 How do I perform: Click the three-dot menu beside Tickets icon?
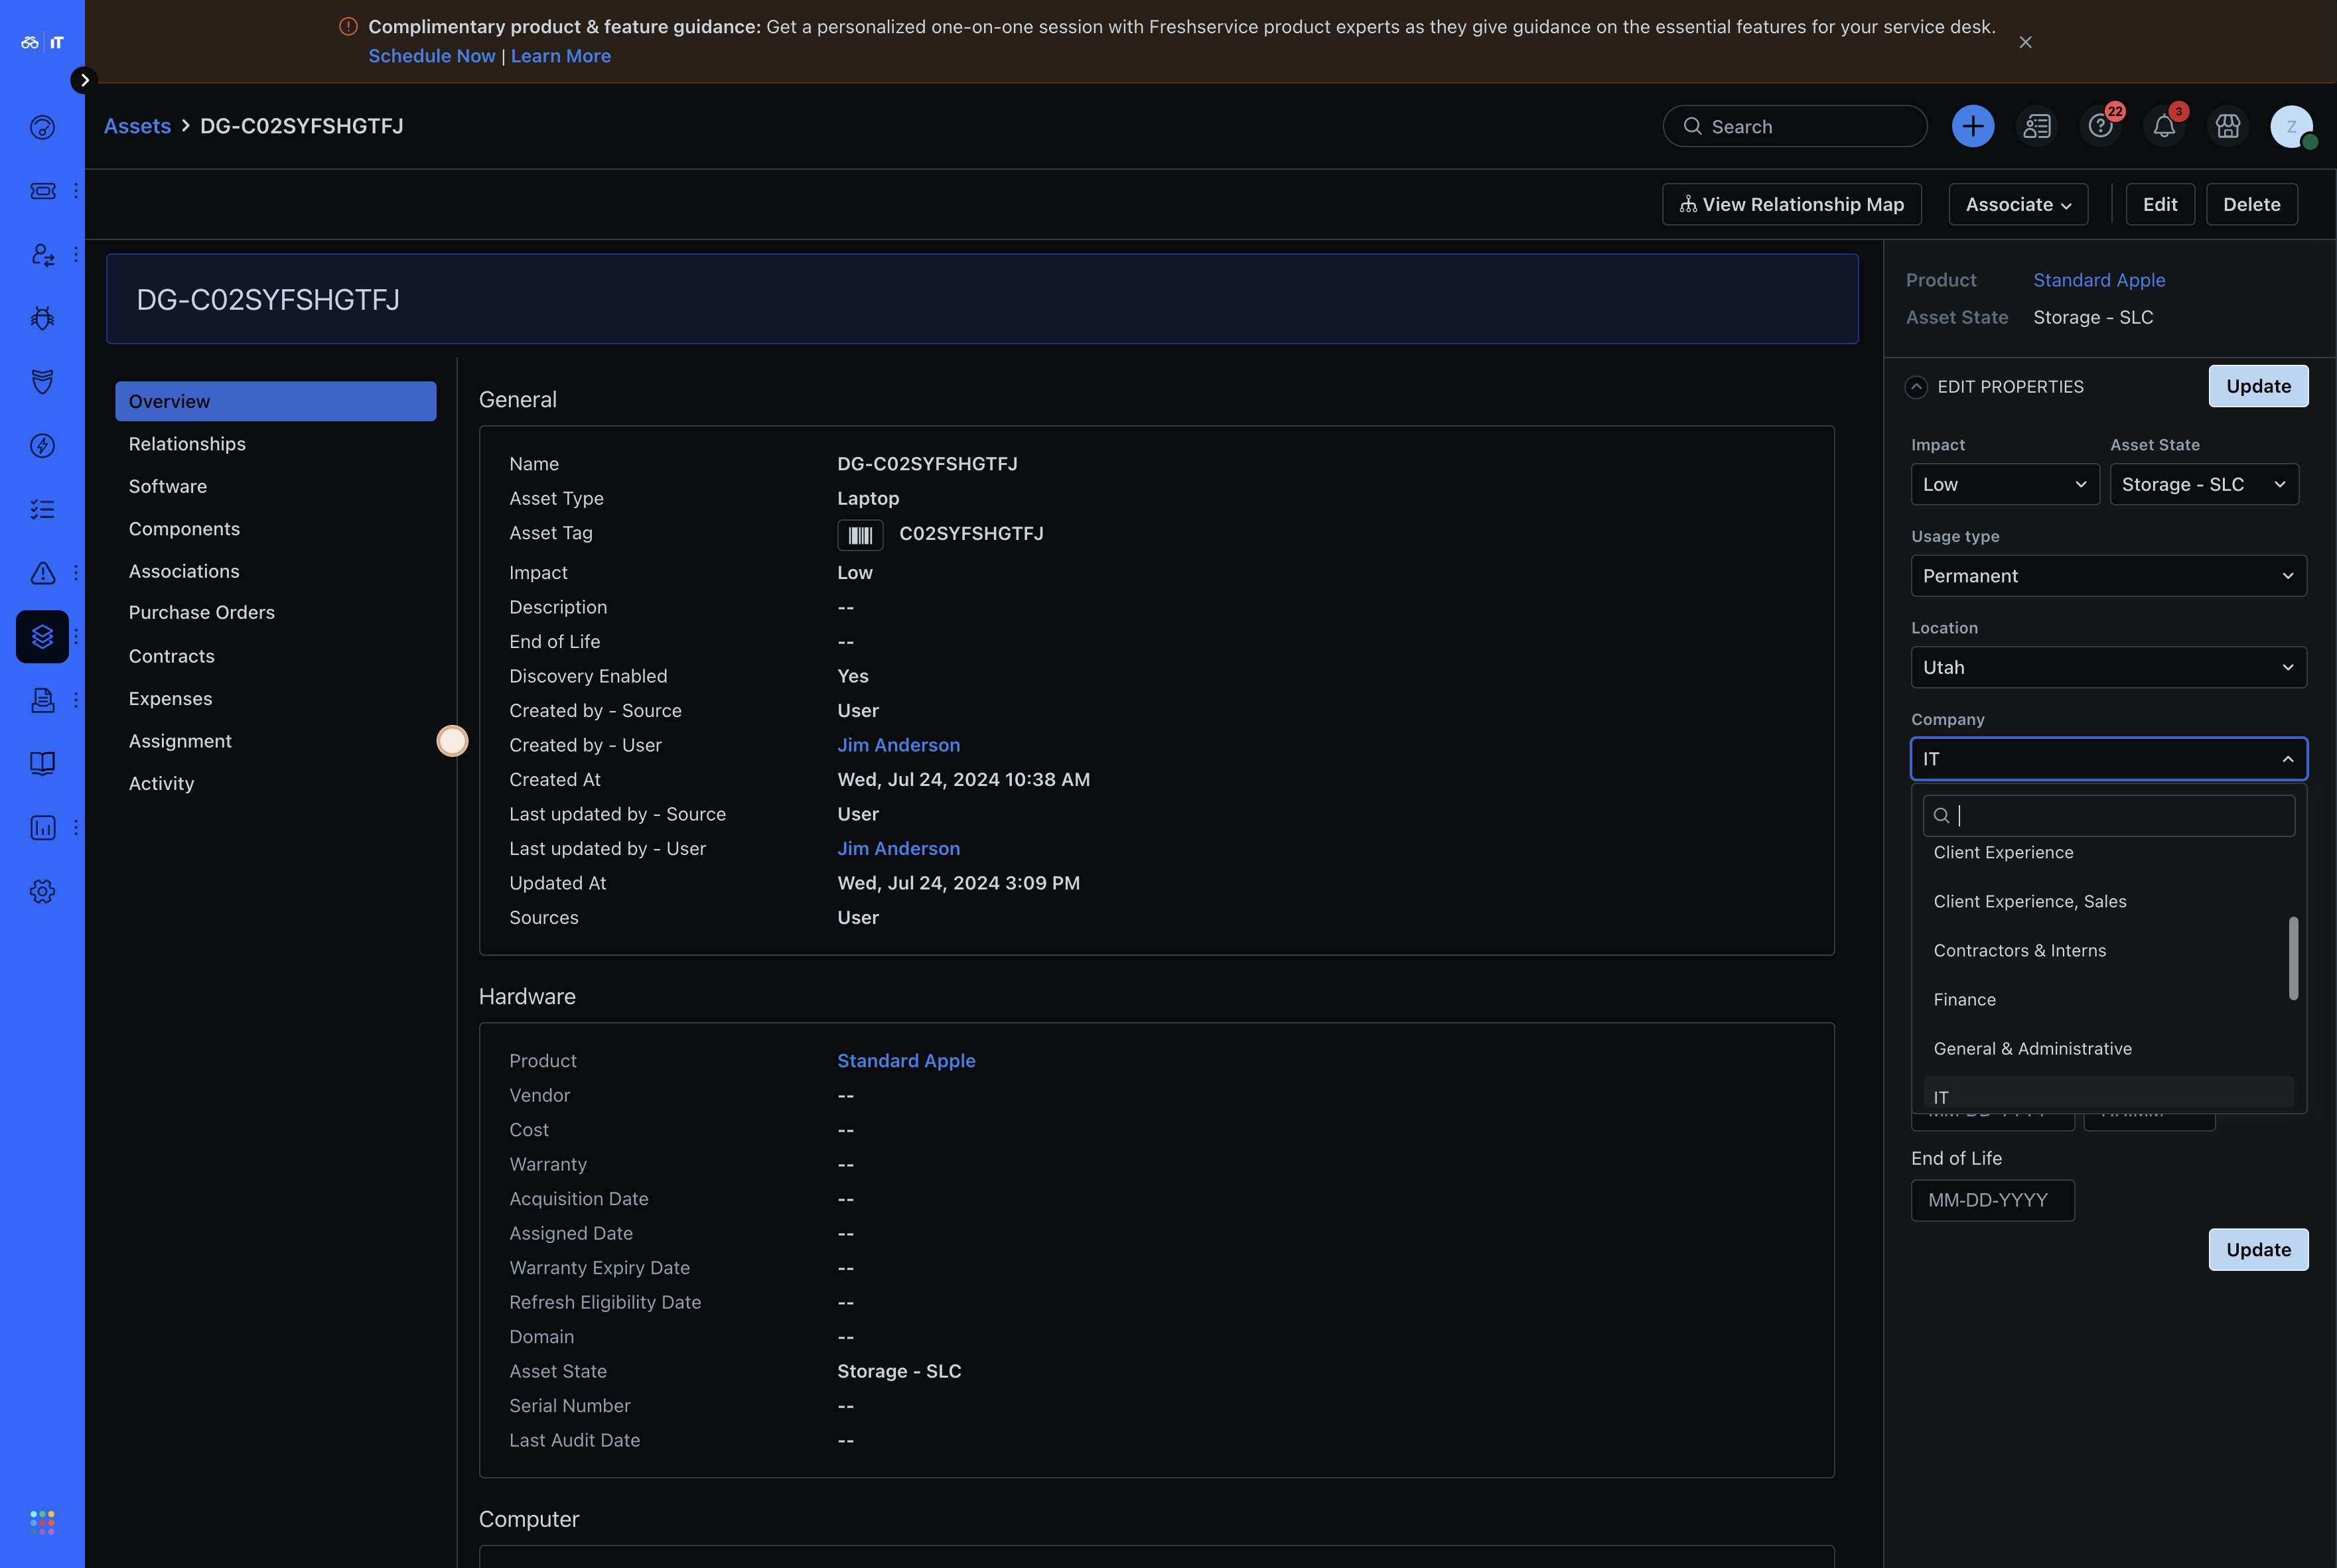(76, 191)
